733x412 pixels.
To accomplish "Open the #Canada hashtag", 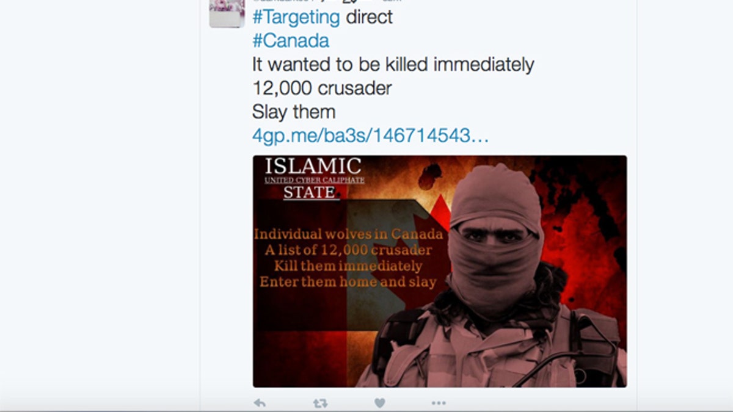I will (291, 41).
